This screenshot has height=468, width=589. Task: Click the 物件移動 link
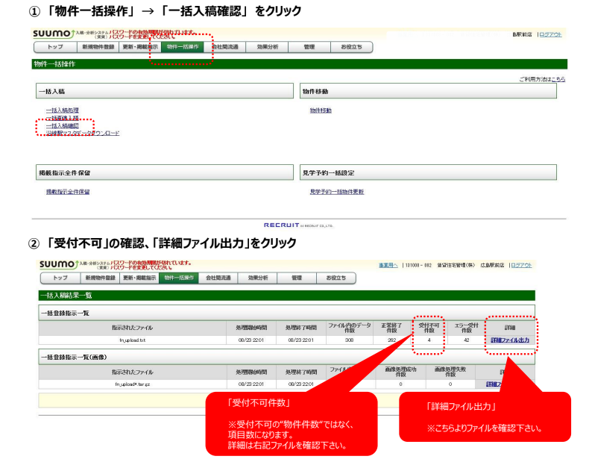pos(321,110)
